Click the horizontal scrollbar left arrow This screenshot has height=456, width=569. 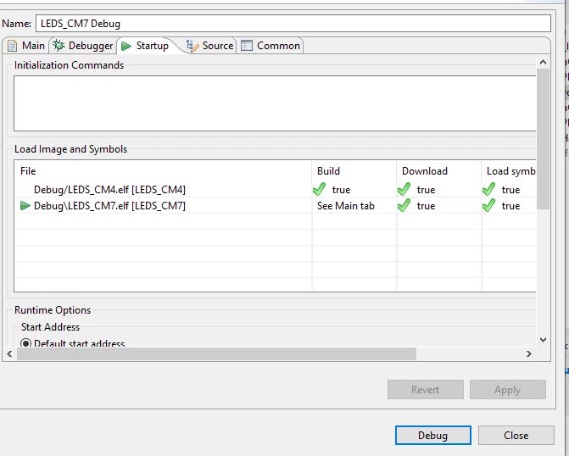click(9, 353)
